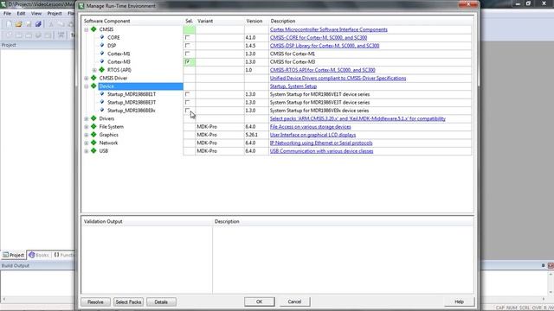
Task: Click the Resolve button
Action: [95, 301]
